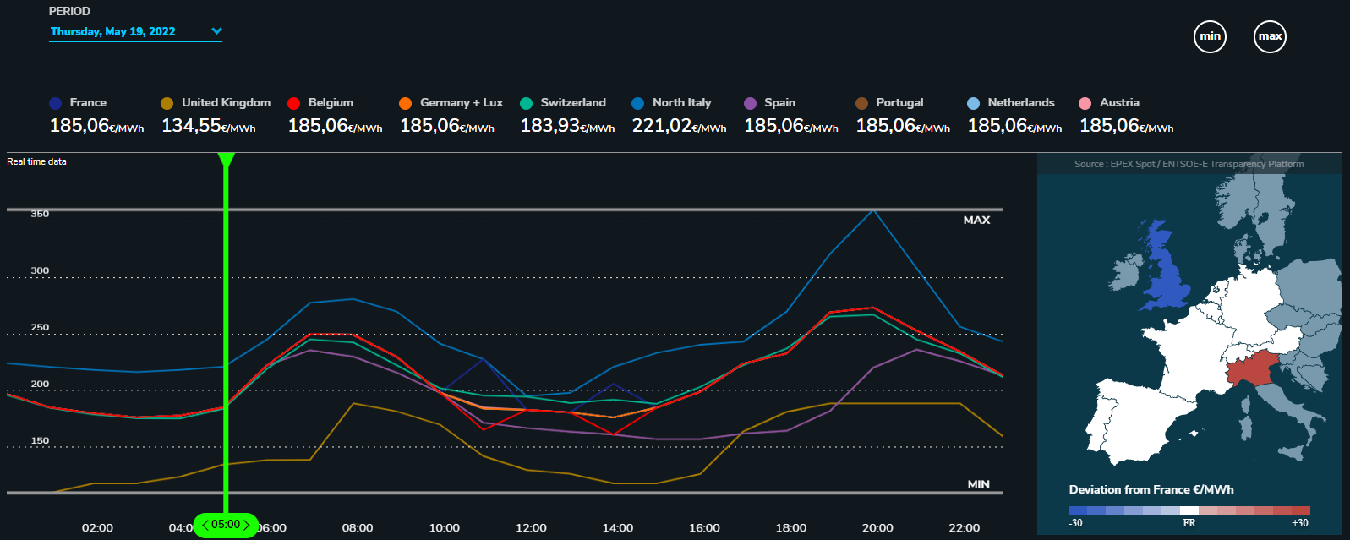Click the Switzerland price 183,93 €/MWh

point(567,126)
